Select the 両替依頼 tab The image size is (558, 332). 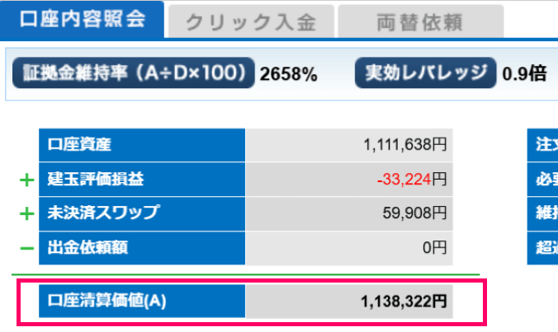420,22
